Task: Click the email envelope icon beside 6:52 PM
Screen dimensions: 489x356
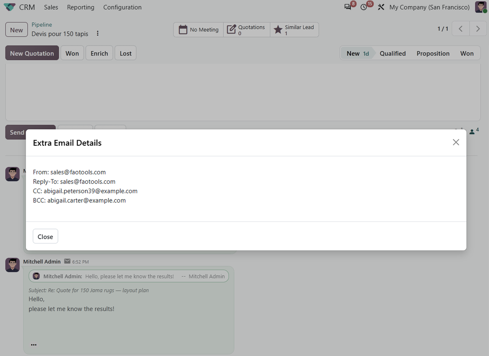Action: pos(67,261)
